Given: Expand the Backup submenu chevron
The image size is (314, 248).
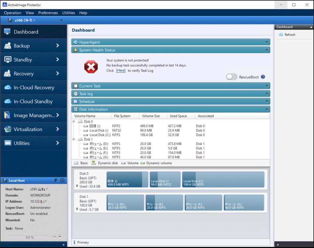Looking at the screenshot, I should 58,46.
